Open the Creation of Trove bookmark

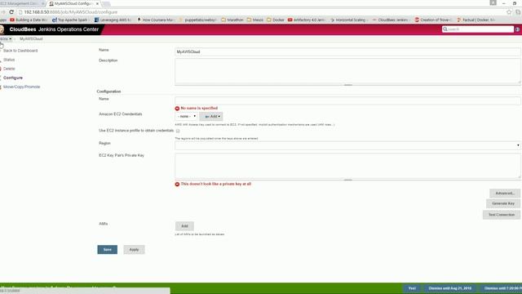coord(433,20)
